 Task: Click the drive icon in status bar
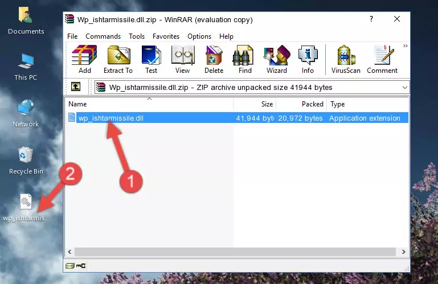coord(70,266)
